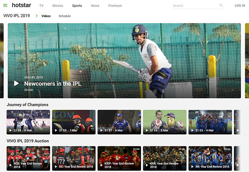The image size is (249, 172).
Task: Play the Newcomers in the IPL video
Action: (x=16, y=83)
